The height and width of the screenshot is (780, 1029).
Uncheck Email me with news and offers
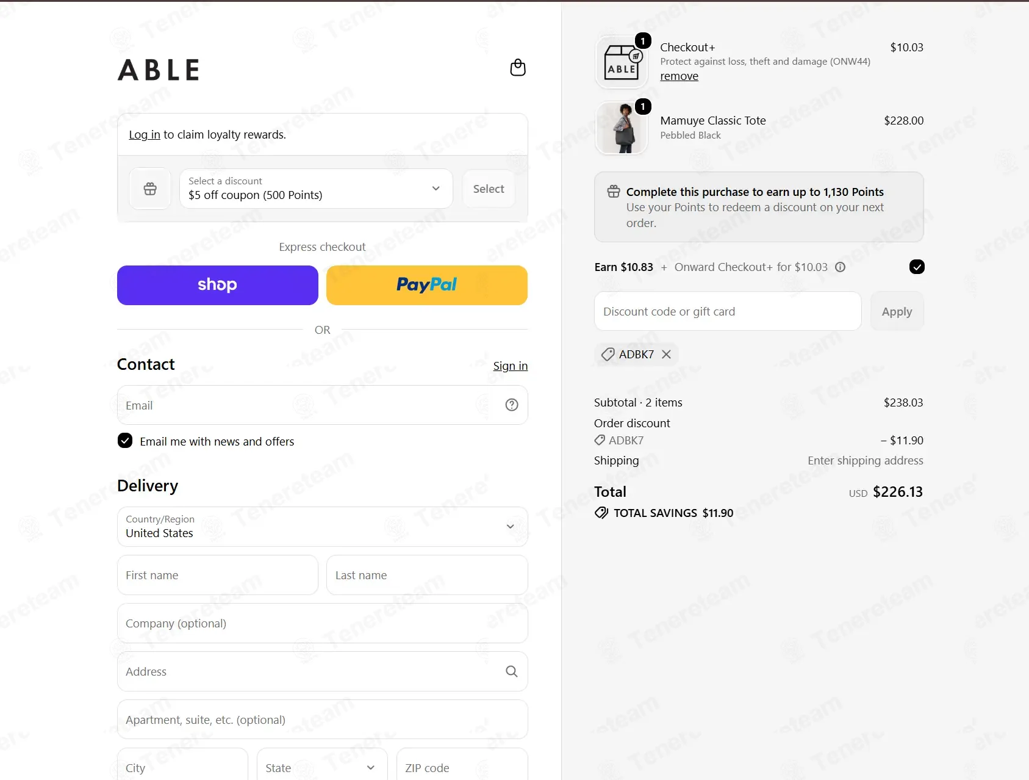click(125, 441)
